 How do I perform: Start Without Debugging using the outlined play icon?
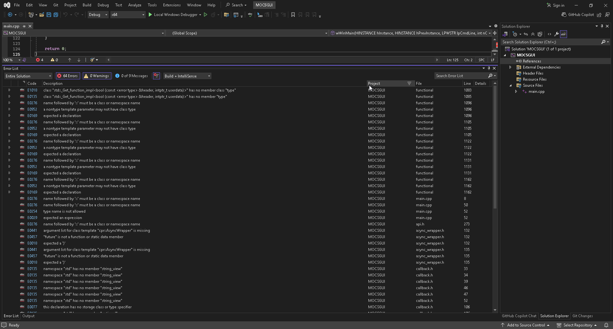(x=206, y=15)
